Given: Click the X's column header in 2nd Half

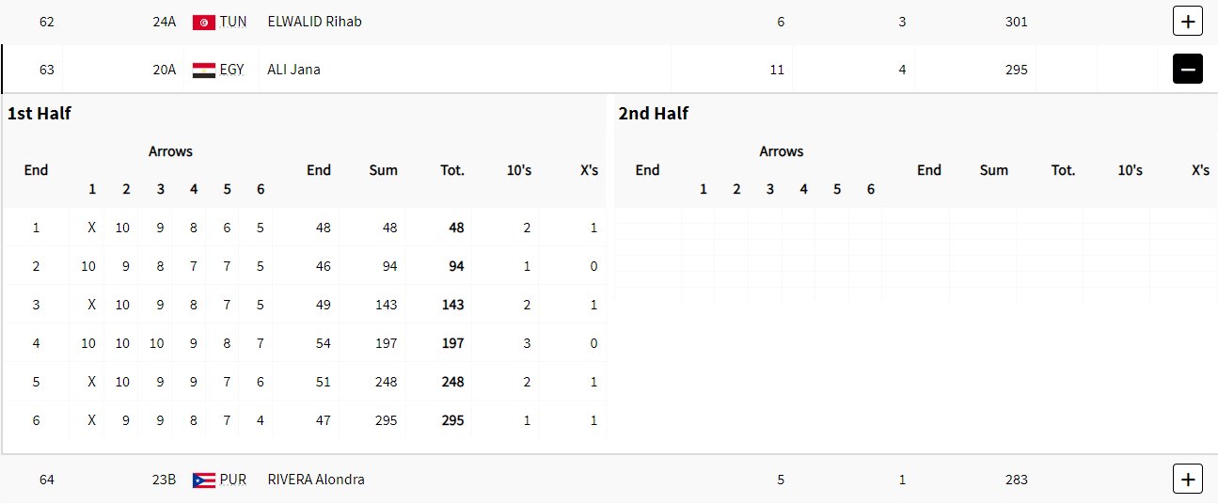Looking at the screenshot, I should (1200, 170).
